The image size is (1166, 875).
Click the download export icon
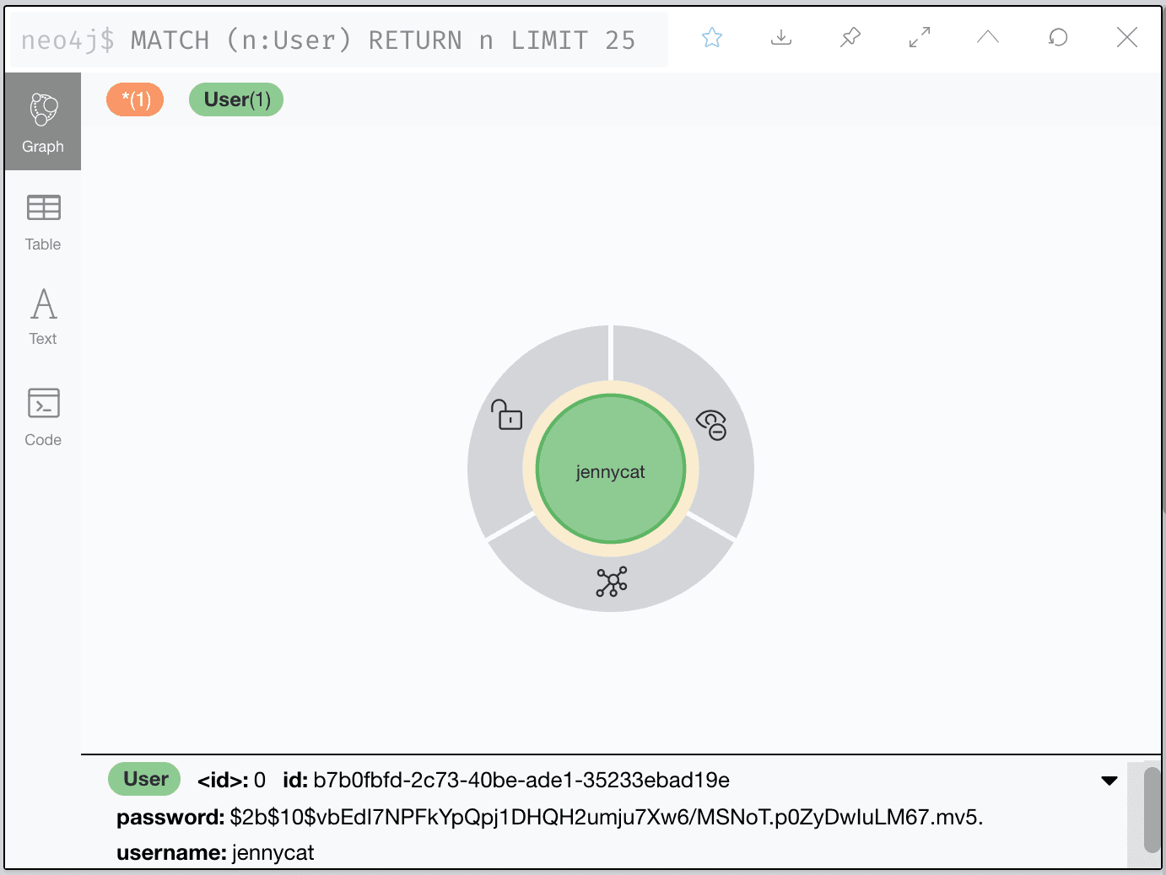tap(781, 38)
